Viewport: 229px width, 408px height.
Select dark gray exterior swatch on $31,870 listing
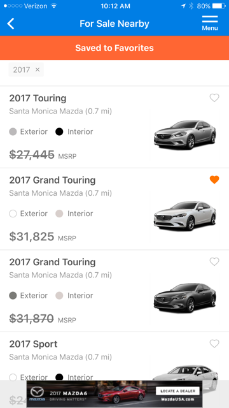pos(13,296)
